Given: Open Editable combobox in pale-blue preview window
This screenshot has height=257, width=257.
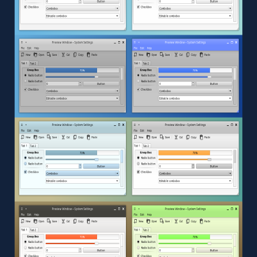Looking at the screenshot, I should [82, 181].
